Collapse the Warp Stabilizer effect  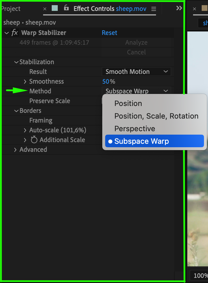7,33
